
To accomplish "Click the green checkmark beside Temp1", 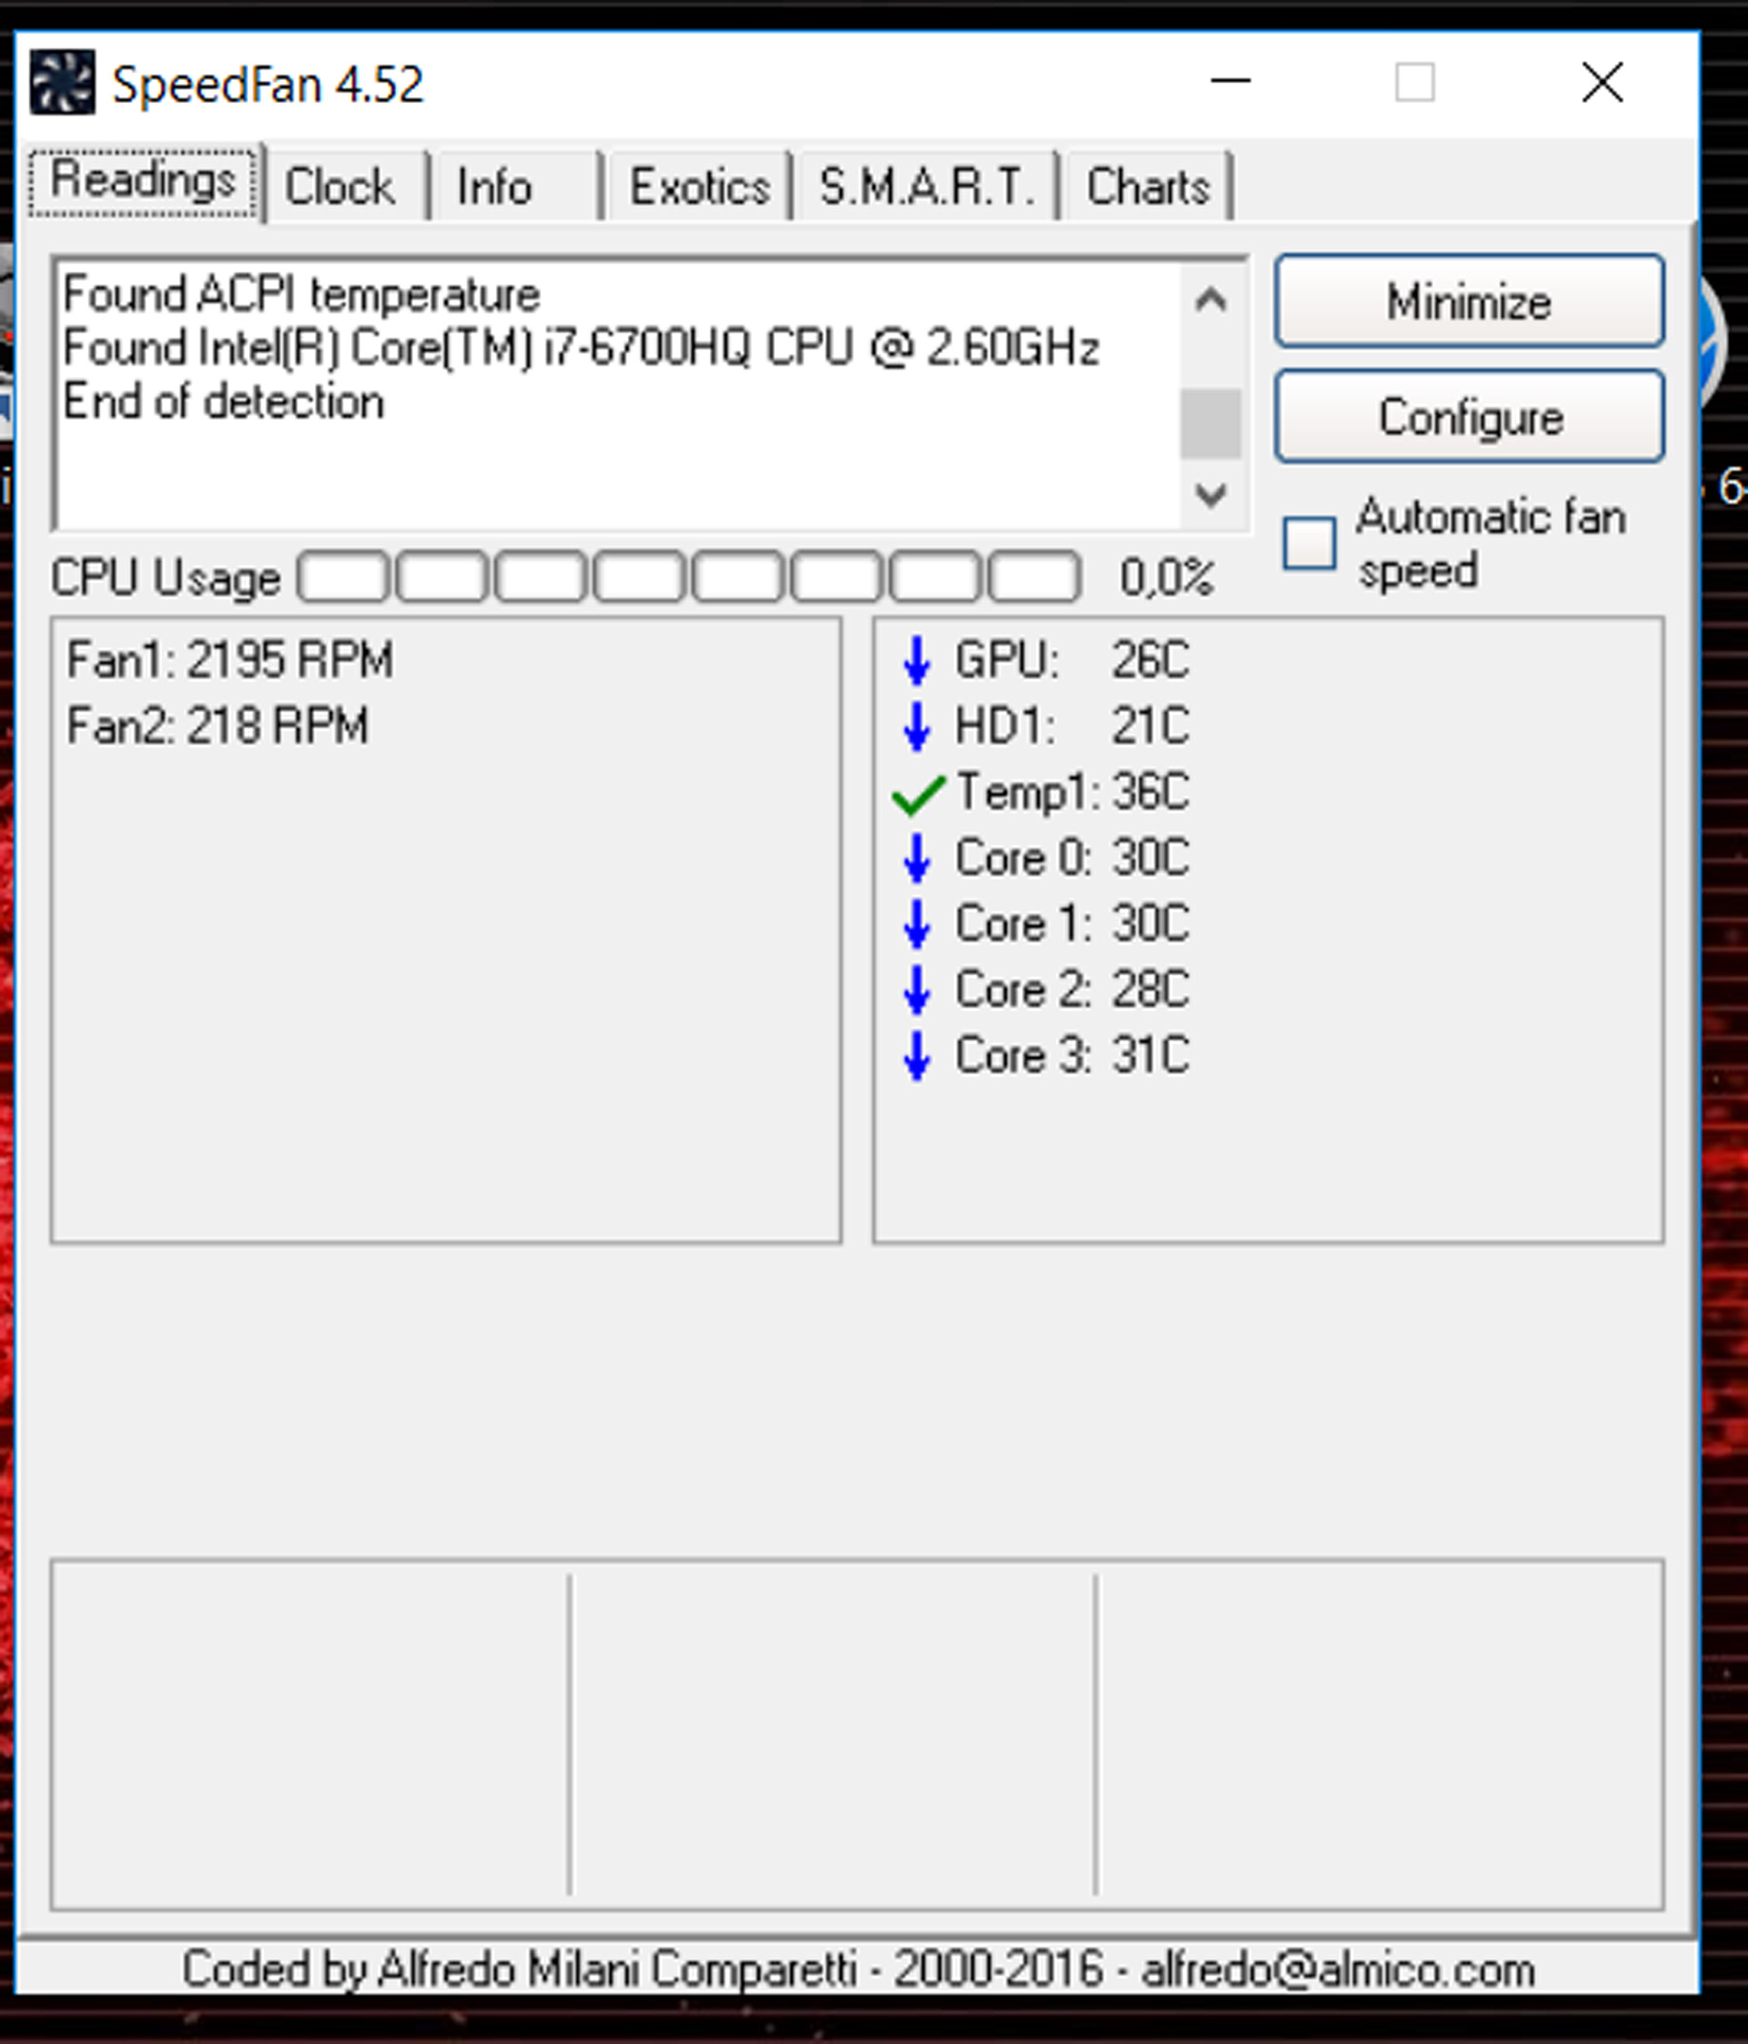I will (x=917, y=793).
